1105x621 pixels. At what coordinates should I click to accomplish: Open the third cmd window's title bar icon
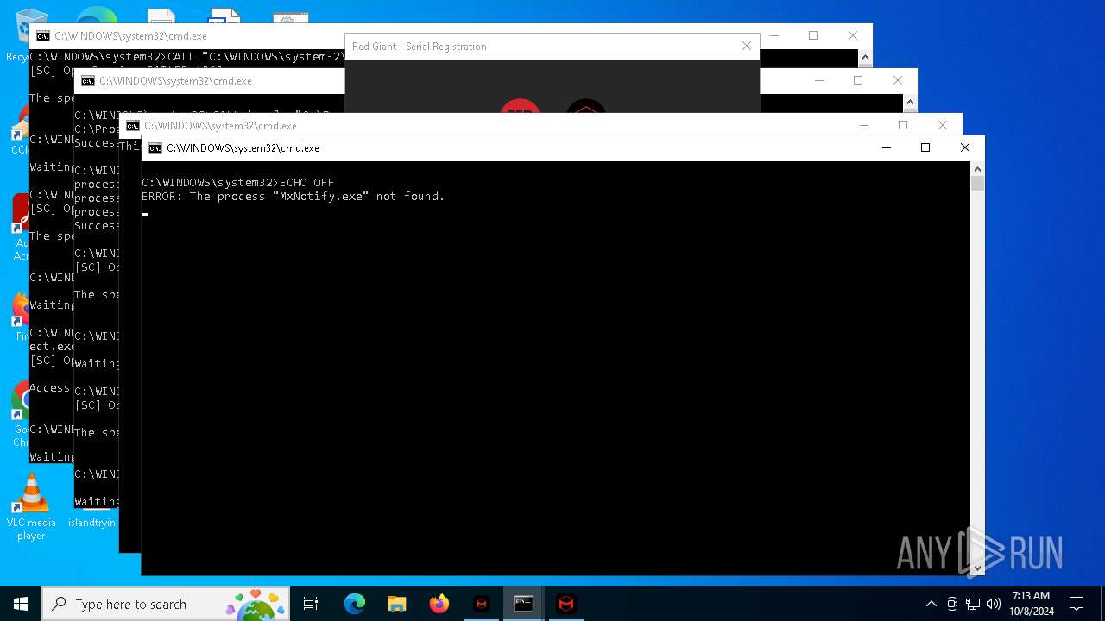click(x=133, y=126)
